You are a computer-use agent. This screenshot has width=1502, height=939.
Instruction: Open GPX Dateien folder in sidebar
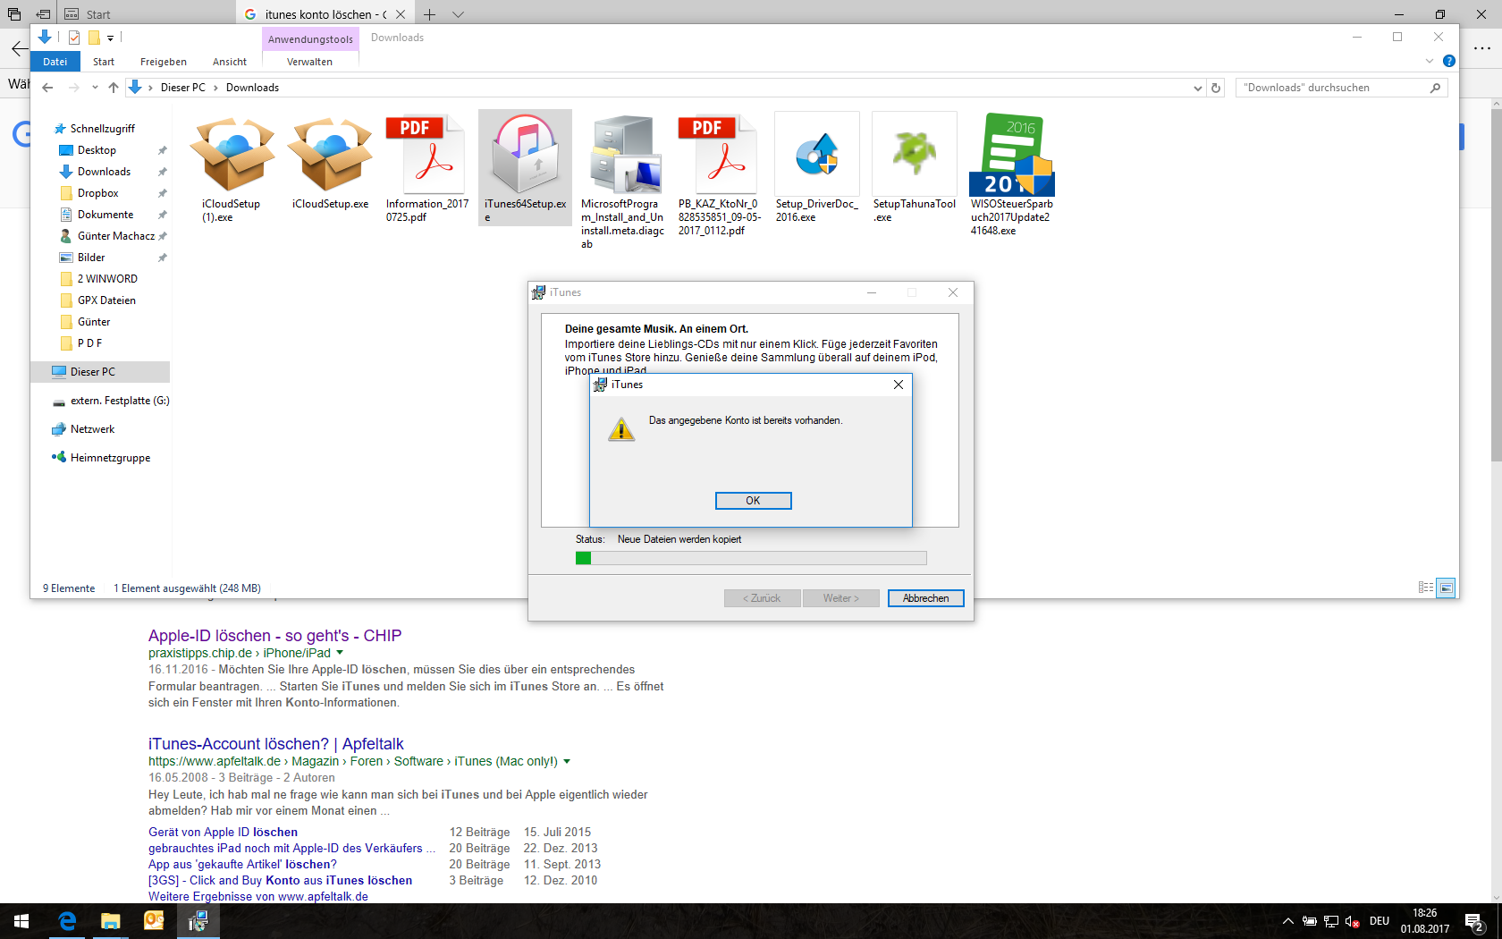point(106,300)
